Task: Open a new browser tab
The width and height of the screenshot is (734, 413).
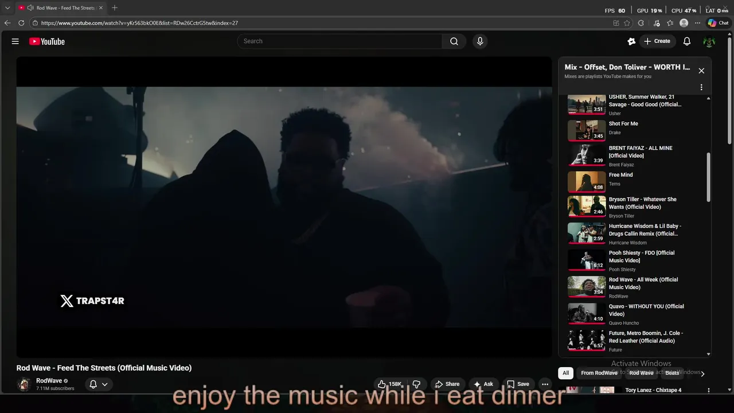Action: coord(115,8)
